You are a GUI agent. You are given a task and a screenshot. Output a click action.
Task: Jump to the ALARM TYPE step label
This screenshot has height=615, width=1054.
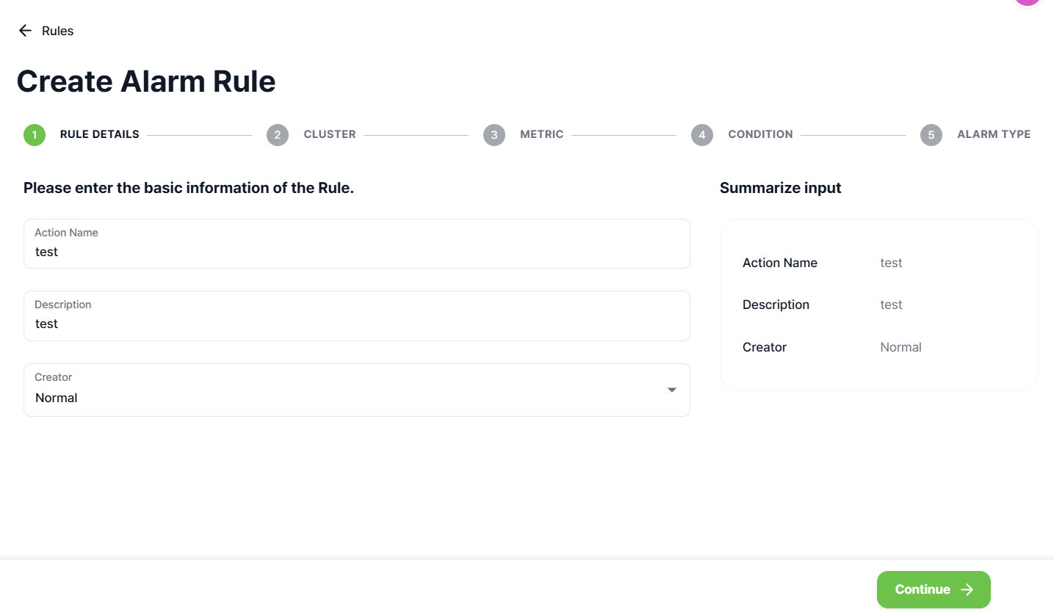(x=994, y=134)
